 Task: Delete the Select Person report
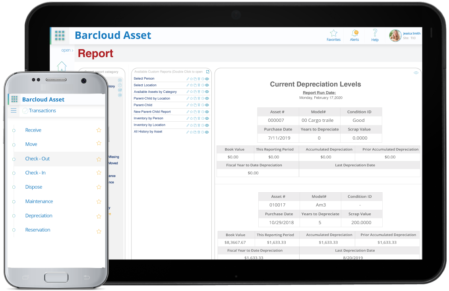point(199,79)
